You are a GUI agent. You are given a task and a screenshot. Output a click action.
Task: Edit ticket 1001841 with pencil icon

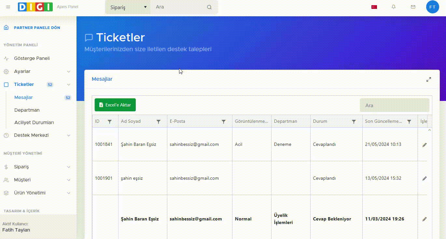(x=425, y=145)
